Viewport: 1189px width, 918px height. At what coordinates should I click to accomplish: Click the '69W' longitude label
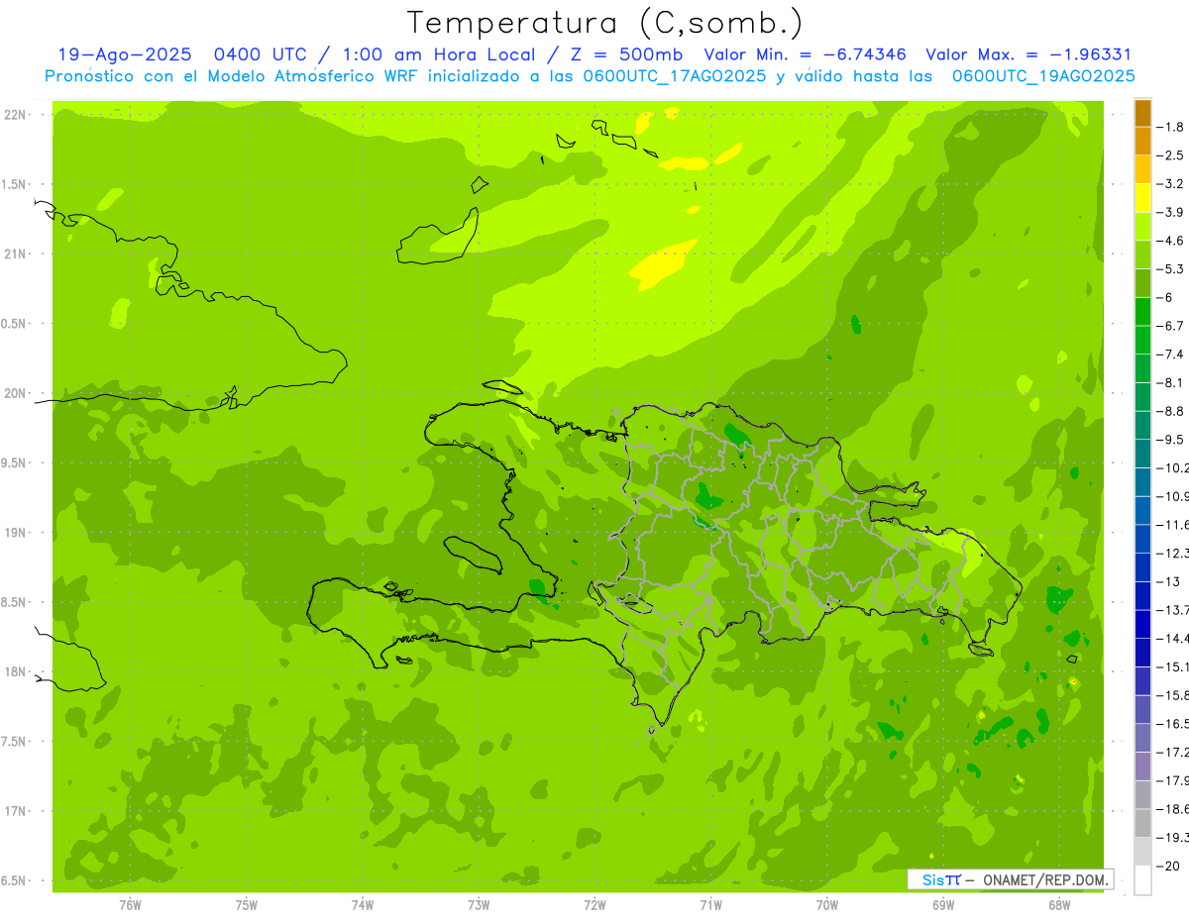click(x=942, y=905)
